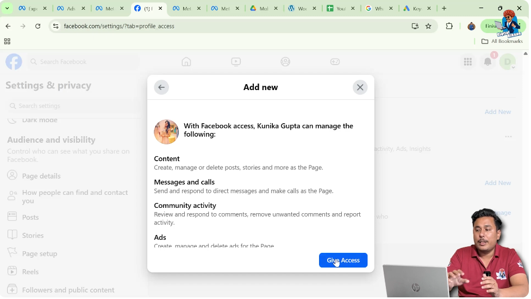Click the install app icon in address bar
Viewport: 531px width, 299px height.
tap(416, 27)
